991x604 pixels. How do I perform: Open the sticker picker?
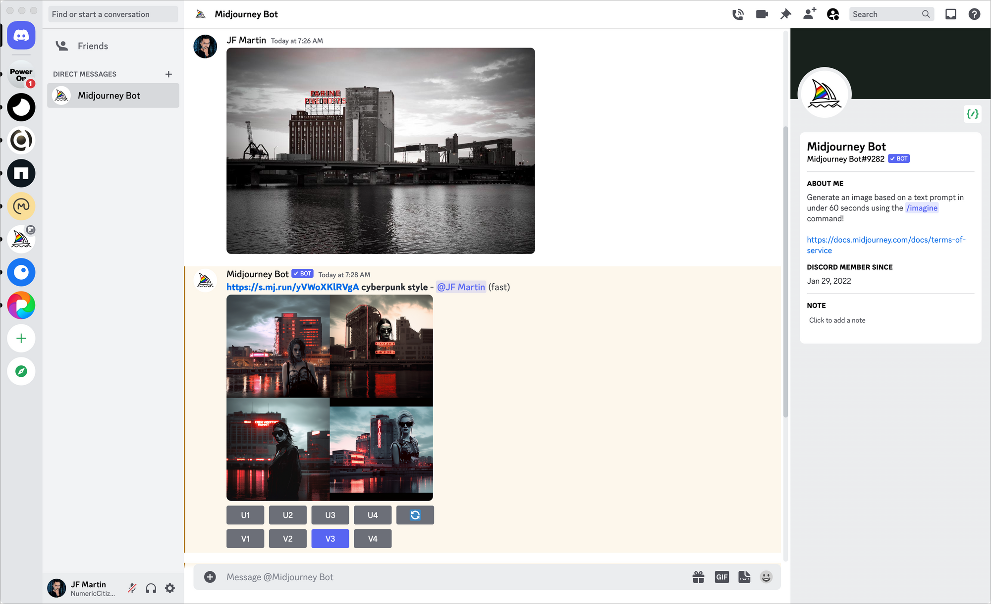(744, 577)
